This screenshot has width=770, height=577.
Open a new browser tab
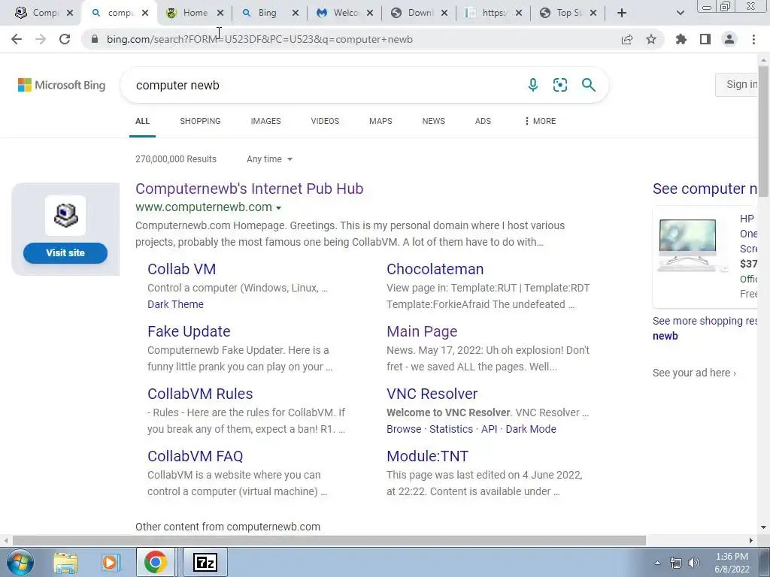point(622,13)
